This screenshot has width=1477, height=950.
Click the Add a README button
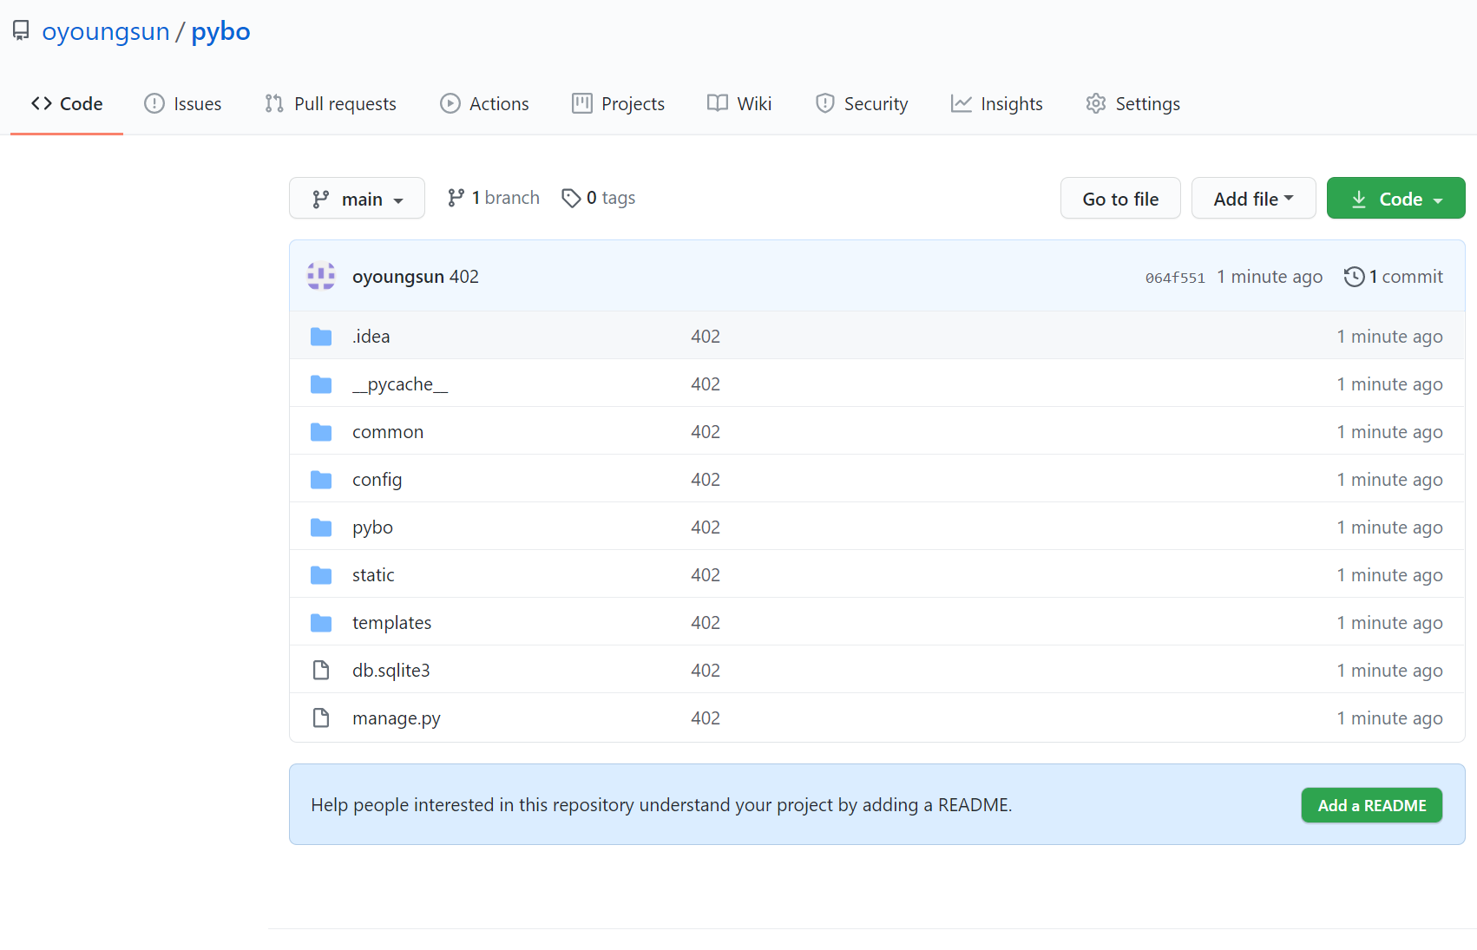point(1371,805)
